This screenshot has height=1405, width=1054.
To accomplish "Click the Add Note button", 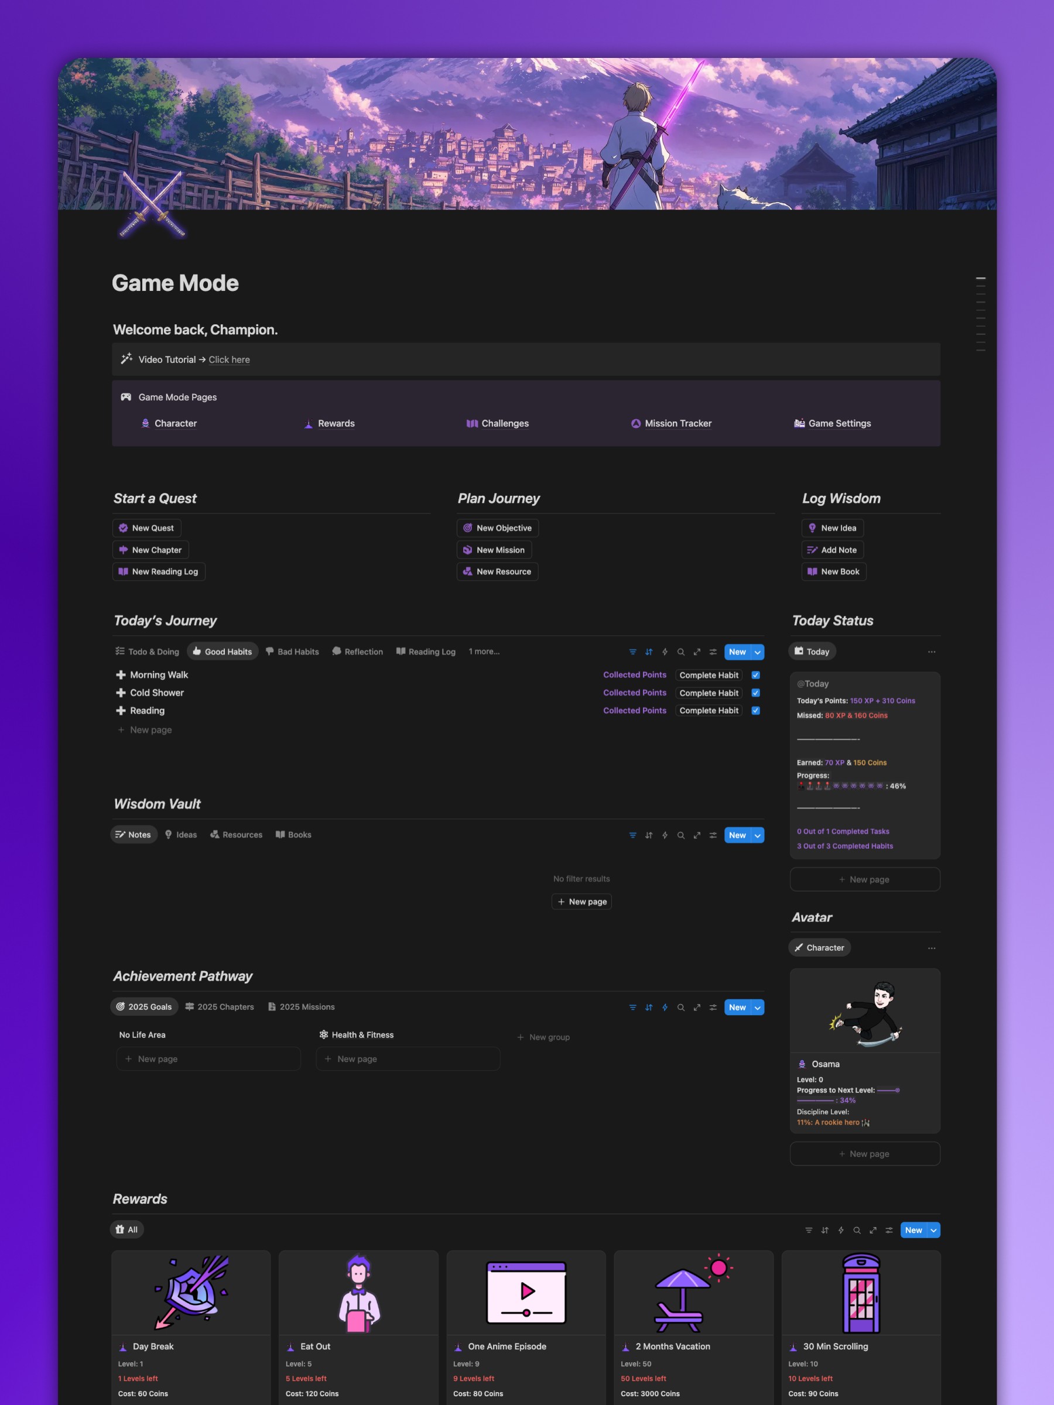I will pos(832,550).
